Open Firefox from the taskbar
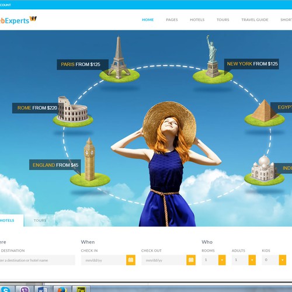Screen dimensions: 292x292 (62, 290)
